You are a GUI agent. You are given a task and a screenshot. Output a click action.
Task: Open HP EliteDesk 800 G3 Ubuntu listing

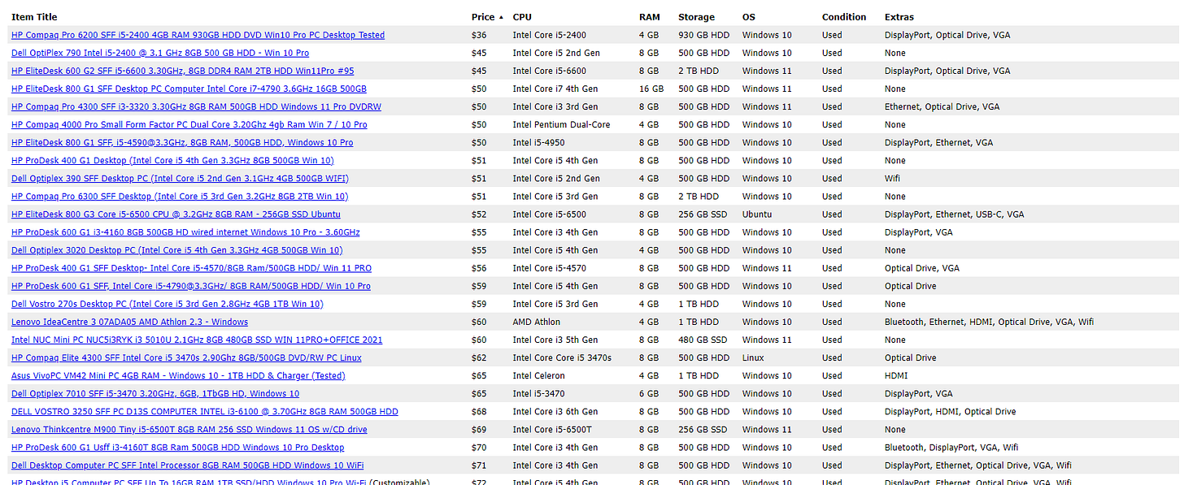click(176, 214)
